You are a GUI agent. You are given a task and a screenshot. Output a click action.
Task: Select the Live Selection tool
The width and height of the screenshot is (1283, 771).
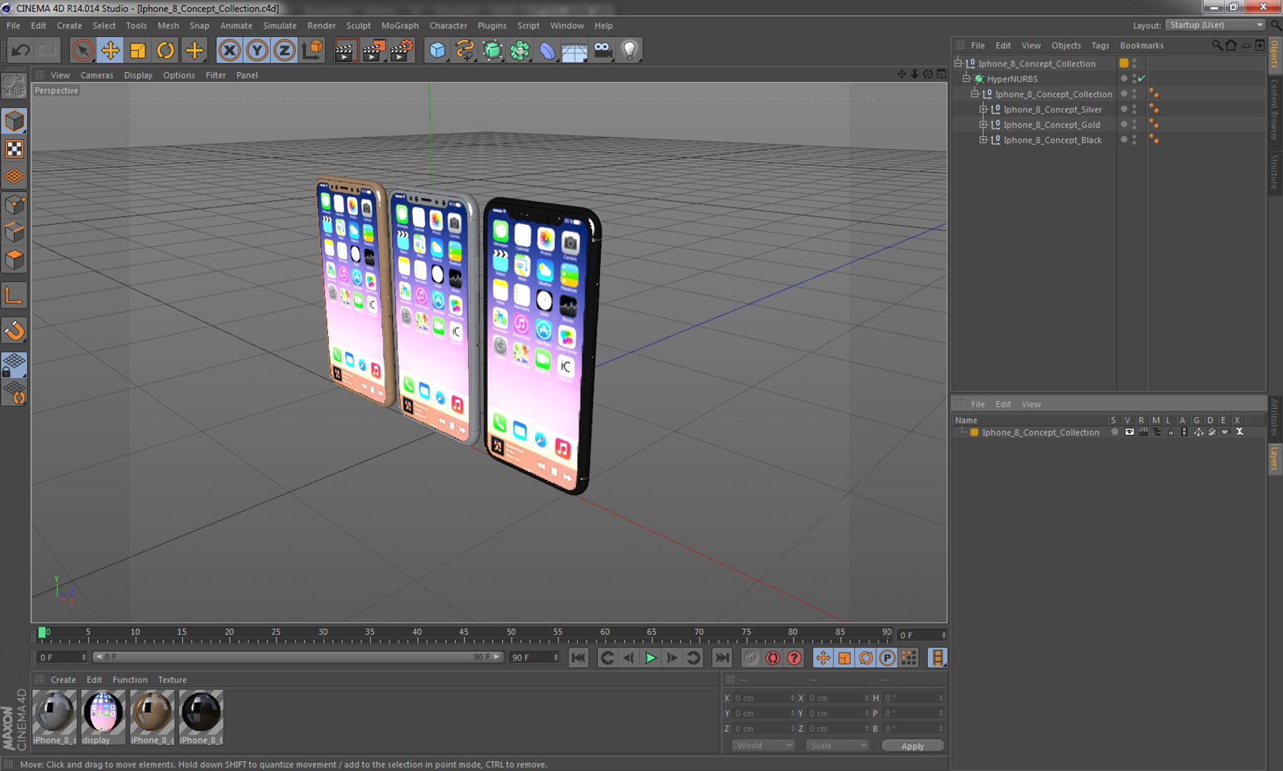click(83, 50)
